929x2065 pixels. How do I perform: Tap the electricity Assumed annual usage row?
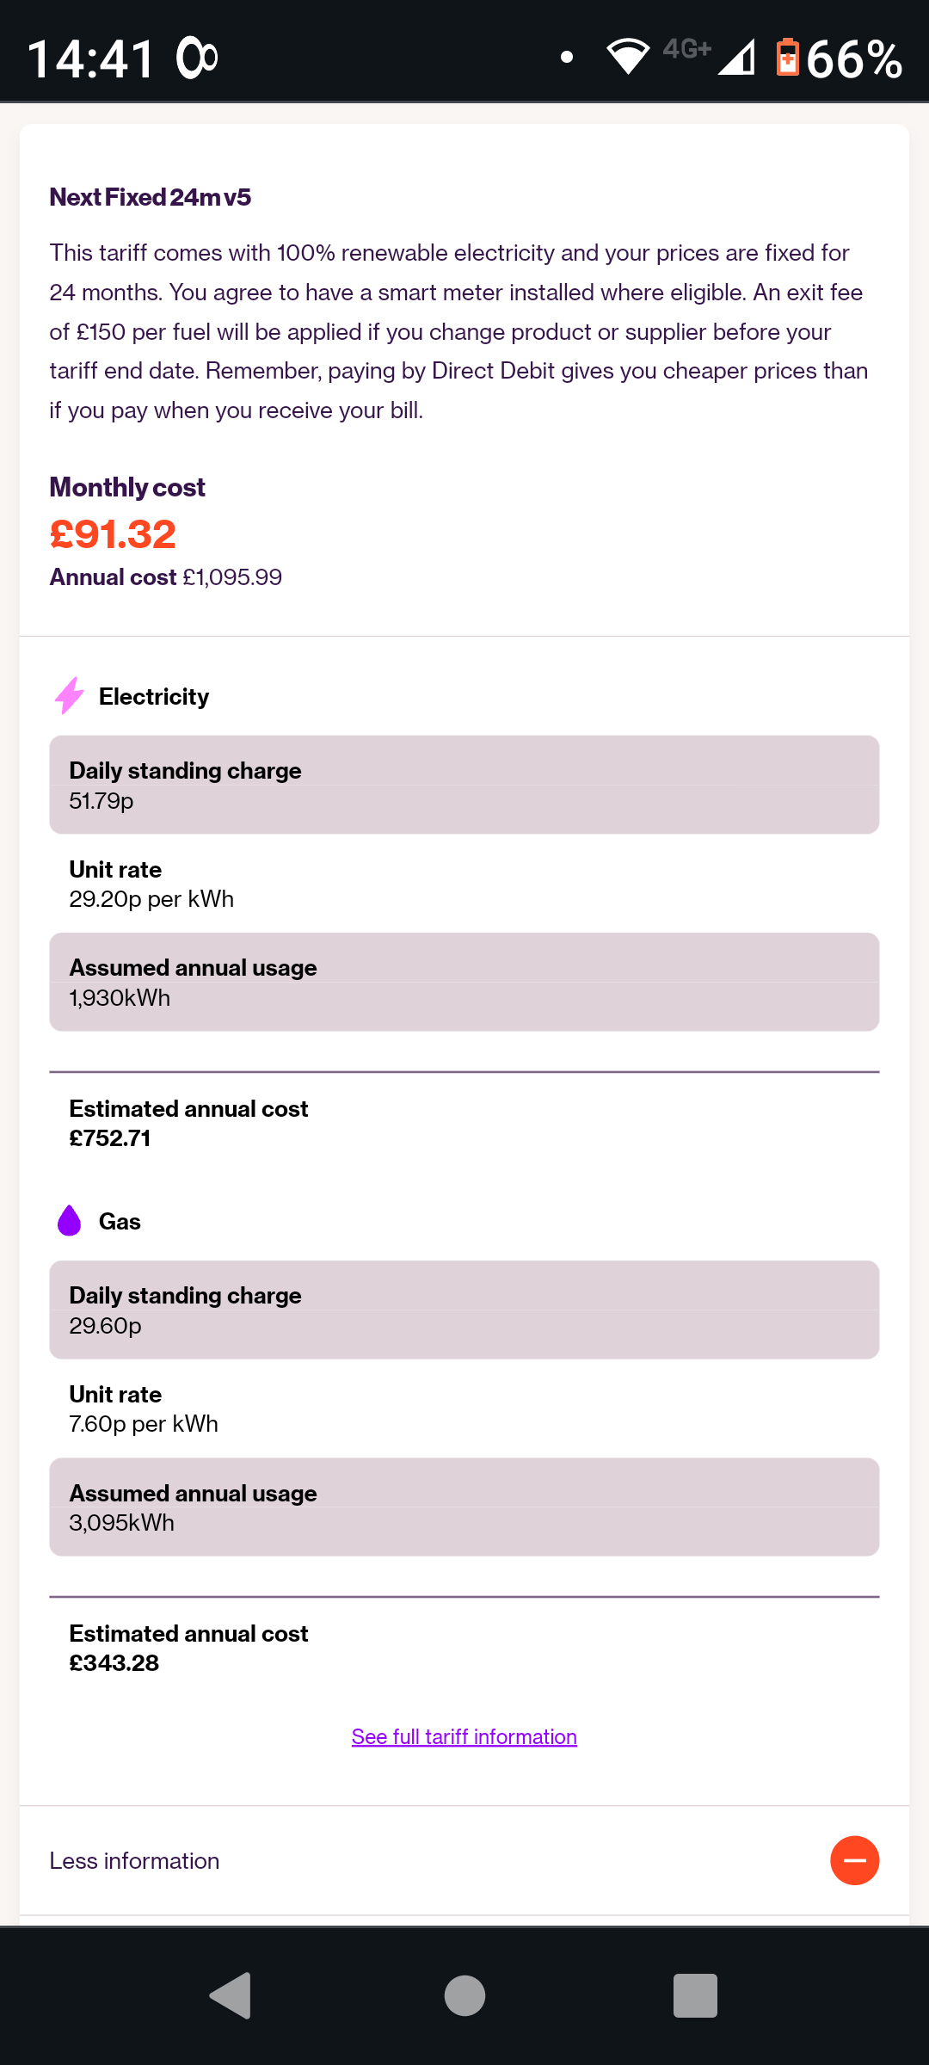click(464, 982)
